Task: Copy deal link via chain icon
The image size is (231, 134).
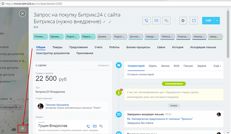Action: tap(110, 22)
